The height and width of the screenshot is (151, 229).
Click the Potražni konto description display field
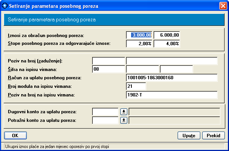[174, 120]
